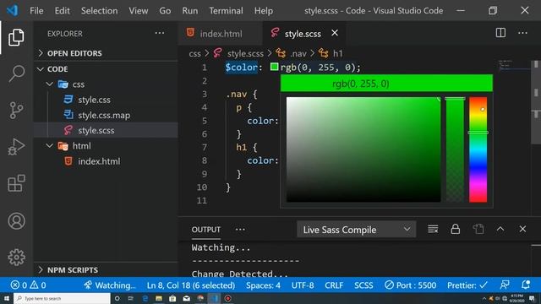Image resolution: width=541 pixels, height=304 pixels.
Task: Click the saturation gradient box in color picker
Action: point(363,149)
